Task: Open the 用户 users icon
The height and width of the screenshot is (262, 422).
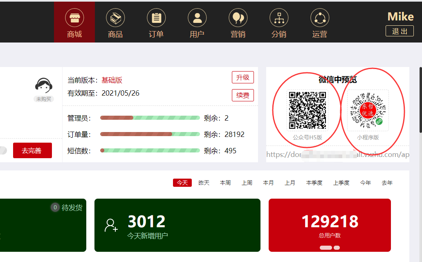Action: pyautogui.click(x=197, y=18)
